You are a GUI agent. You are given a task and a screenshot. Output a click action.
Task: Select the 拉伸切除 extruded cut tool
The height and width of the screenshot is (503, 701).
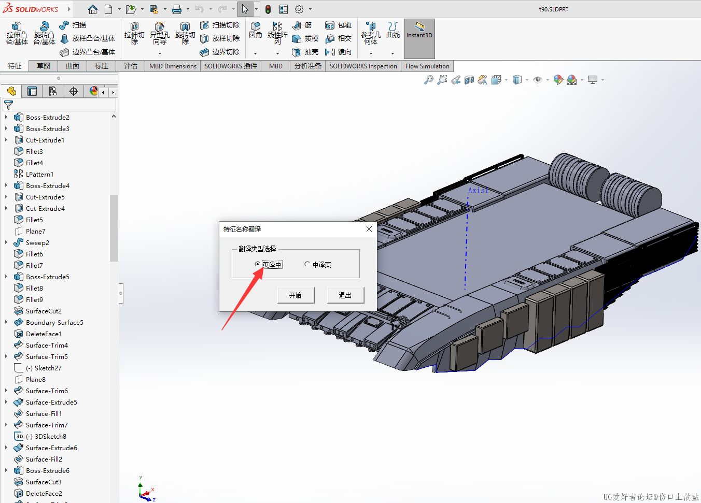pyautogui.click(x=134, y=33)
